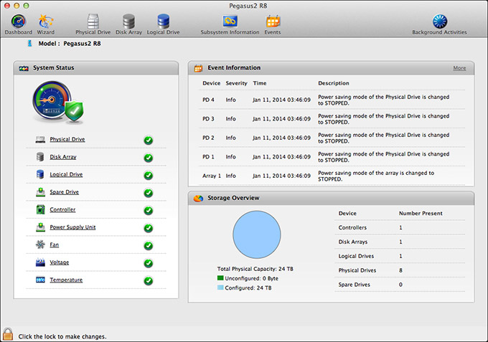
Task: Click the Spare Drives row in Storage Overview
Action: point(400,285)
